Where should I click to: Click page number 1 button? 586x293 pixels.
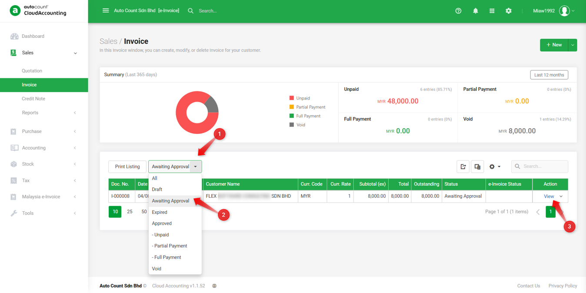coord(550,212)
